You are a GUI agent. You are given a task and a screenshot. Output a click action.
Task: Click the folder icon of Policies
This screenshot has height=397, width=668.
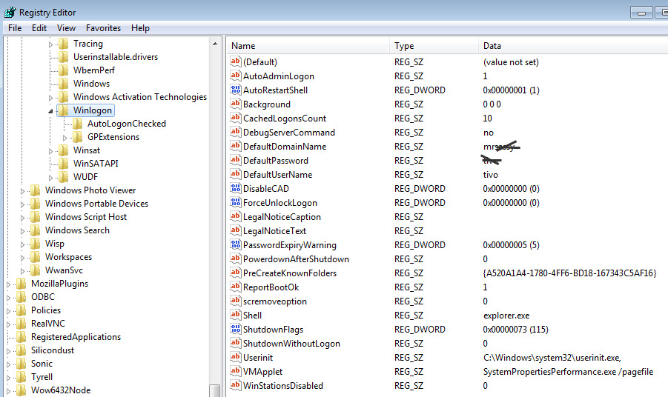click(22, 310)
